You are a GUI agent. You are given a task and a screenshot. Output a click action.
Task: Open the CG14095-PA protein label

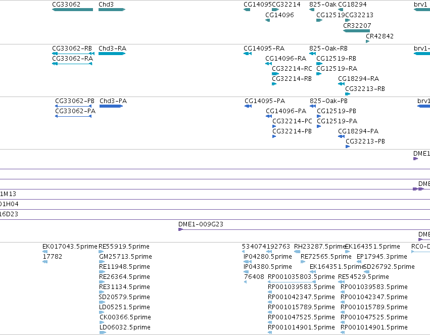(265, 101)
